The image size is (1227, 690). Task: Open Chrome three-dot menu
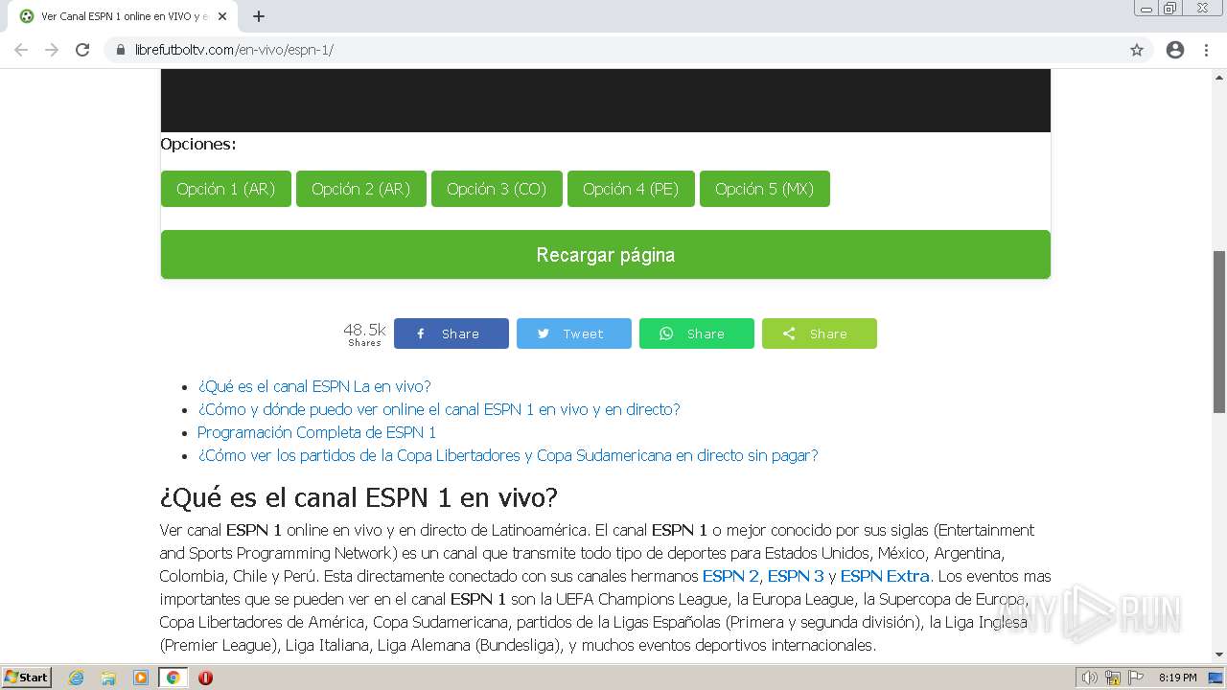tap(1206, 50)
